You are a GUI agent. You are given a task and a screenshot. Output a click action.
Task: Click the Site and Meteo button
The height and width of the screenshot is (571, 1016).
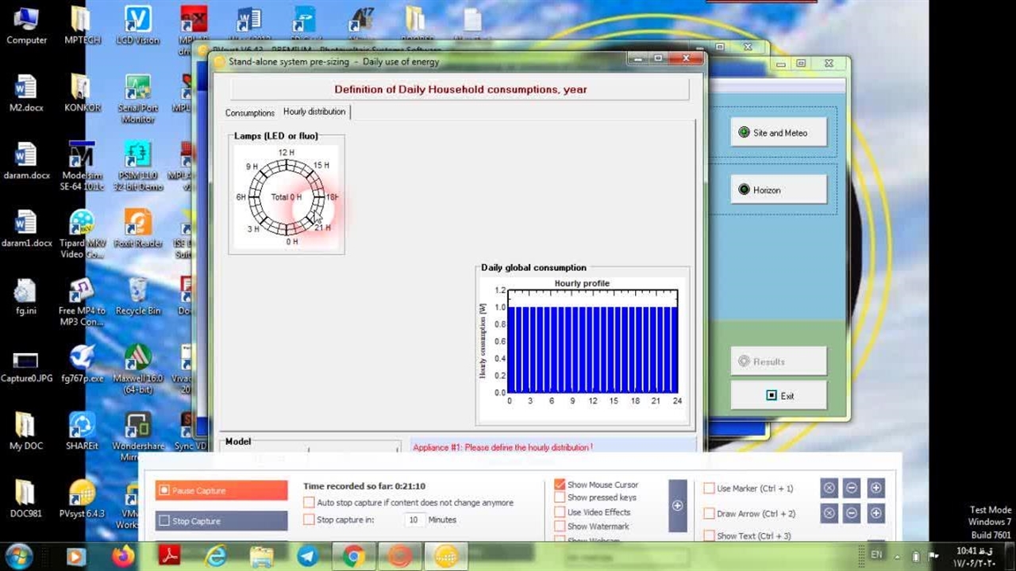click(779, 132)
